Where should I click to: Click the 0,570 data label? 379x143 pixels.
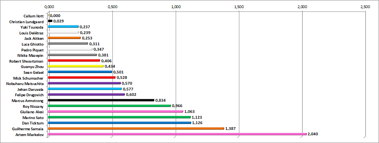(x=127, y=83)
